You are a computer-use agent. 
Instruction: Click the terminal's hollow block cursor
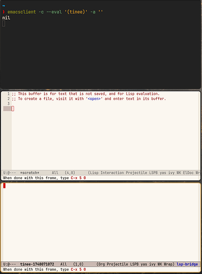pos(4,24)
